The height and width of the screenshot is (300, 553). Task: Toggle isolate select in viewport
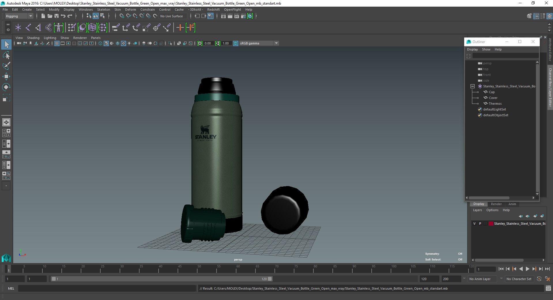[x=170, y=43]
